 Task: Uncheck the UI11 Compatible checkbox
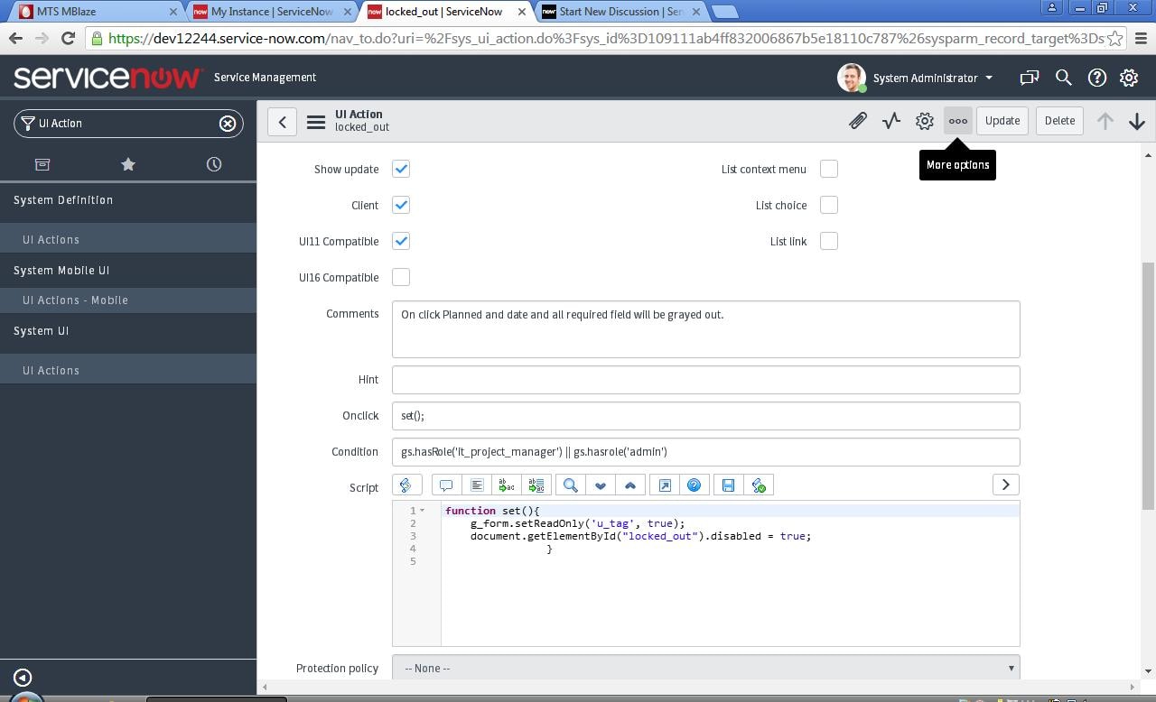coord(401,241)
